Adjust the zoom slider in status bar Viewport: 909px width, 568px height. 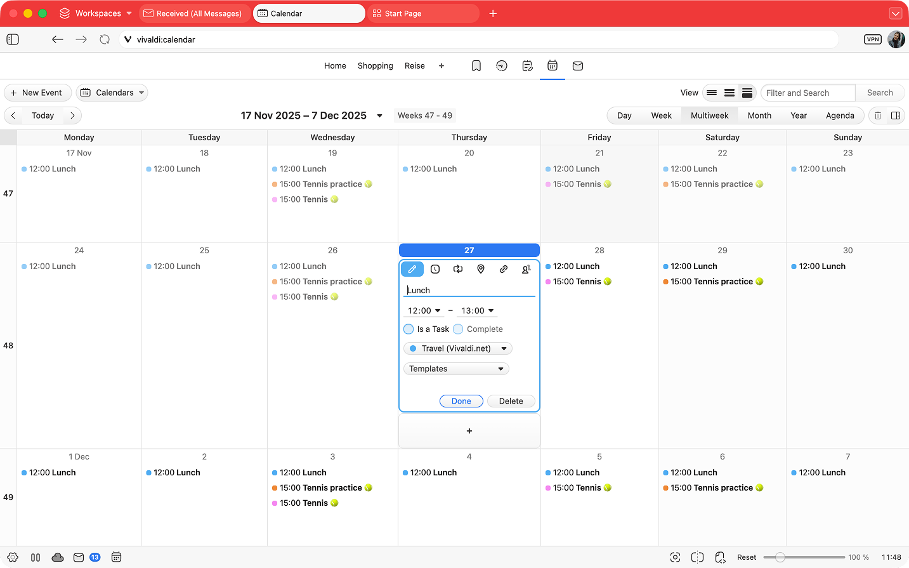point(780,557)
